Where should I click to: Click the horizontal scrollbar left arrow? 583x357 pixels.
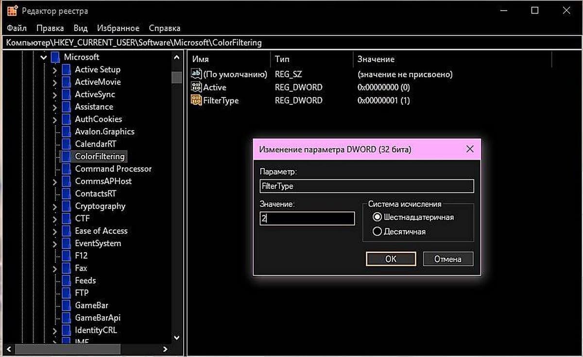pos(9,349)
